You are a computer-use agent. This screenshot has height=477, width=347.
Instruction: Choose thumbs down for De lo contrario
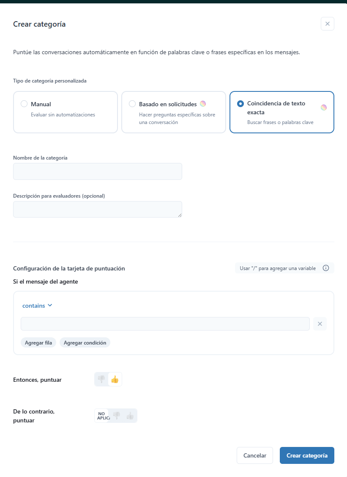(117, 416)
